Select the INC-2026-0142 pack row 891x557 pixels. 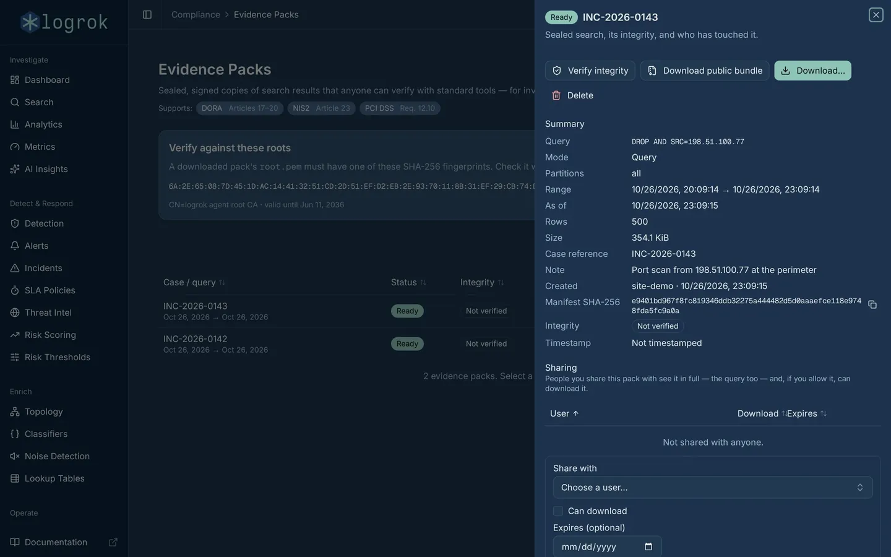click(346, 344)
